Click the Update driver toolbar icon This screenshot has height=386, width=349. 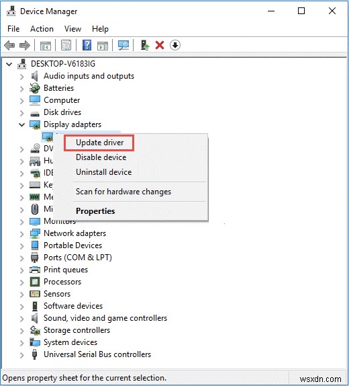pos(145,45)
